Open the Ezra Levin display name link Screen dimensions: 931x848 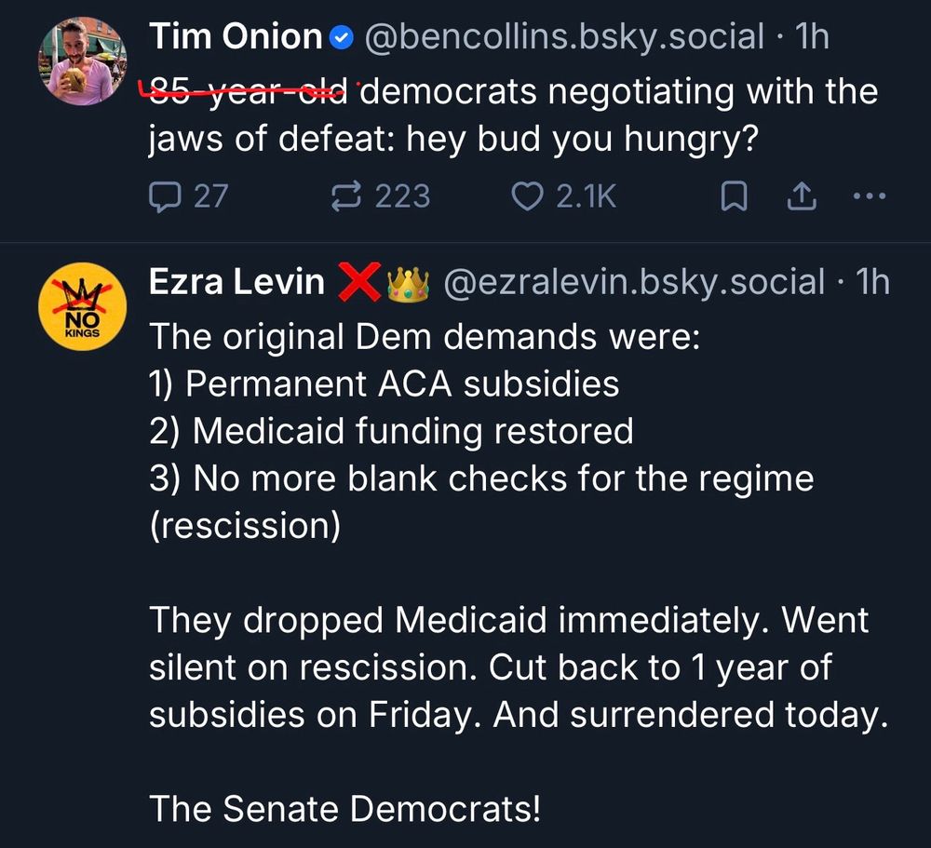[x=236, y=282]
